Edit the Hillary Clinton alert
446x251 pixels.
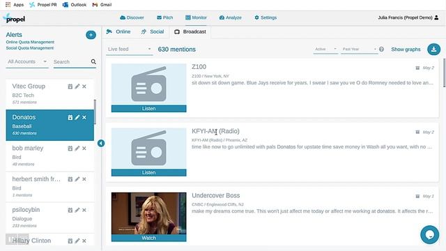(x=77, y=241)
